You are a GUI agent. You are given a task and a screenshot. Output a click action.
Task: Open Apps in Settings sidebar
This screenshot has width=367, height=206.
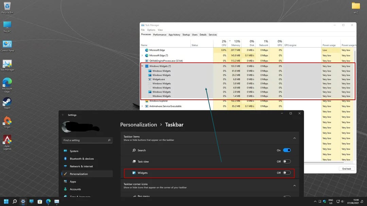[x=87, y=182]
